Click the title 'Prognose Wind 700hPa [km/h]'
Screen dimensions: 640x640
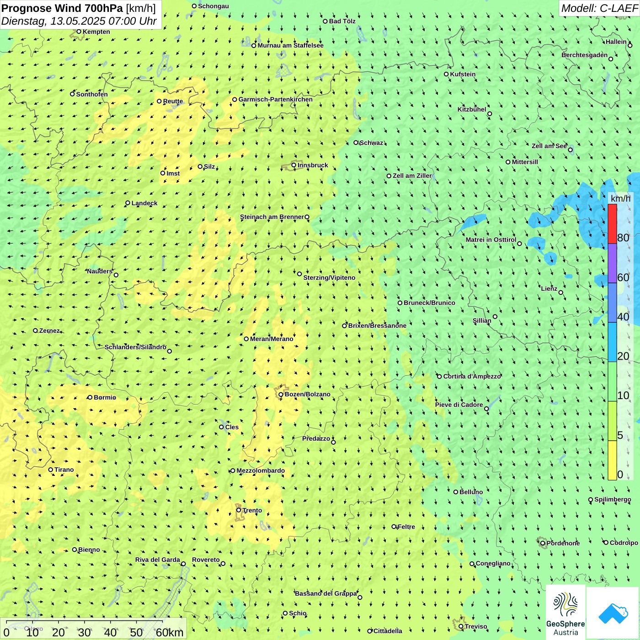tap(79, 8)
